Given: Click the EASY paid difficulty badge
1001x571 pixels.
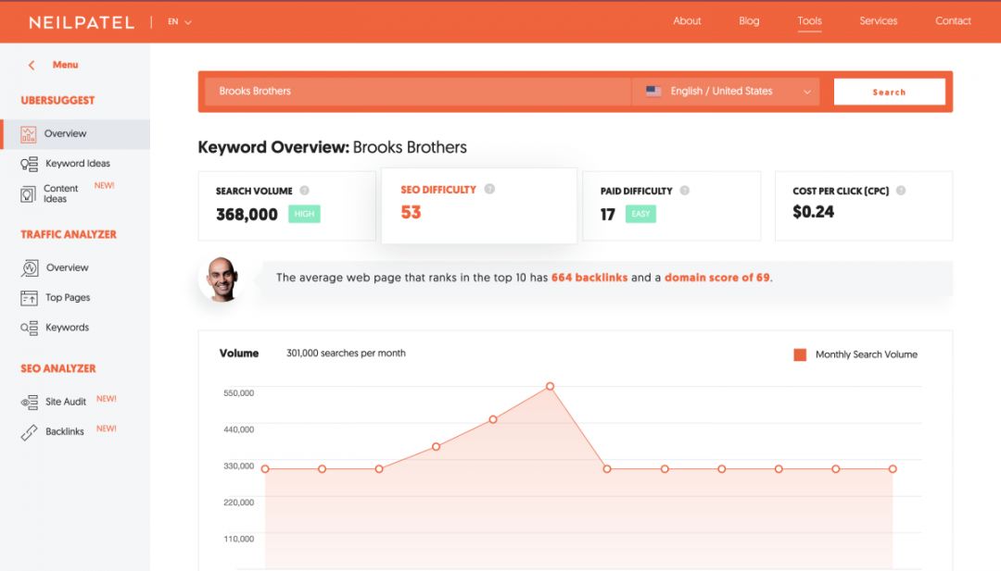Looking at the screenshot, I should pos(640,214).
